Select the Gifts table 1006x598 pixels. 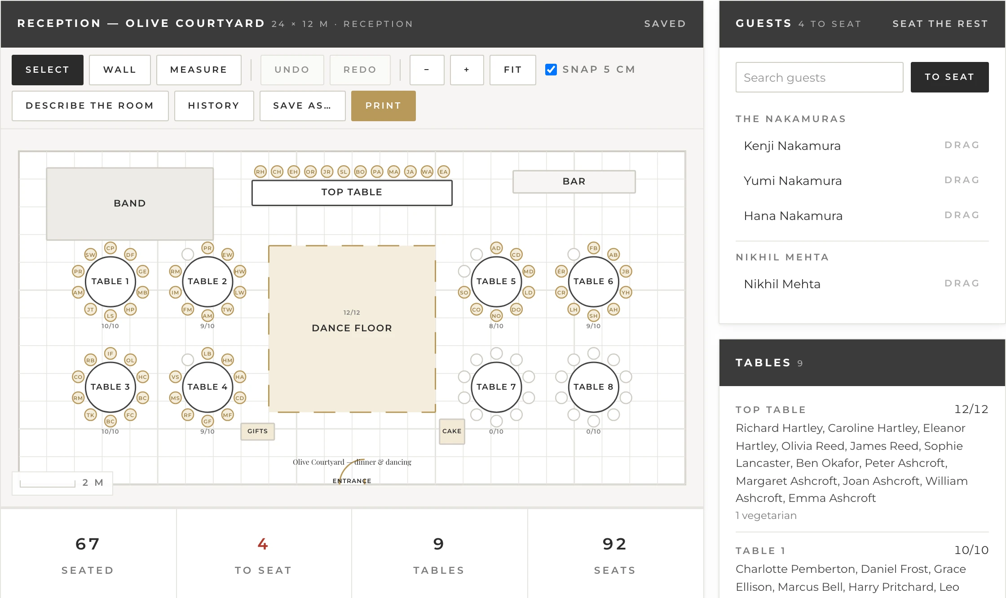click(x=257, y=431)
